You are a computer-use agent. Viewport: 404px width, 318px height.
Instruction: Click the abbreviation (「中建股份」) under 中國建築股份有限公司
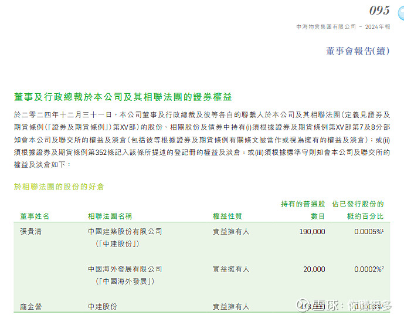[117, 243]
